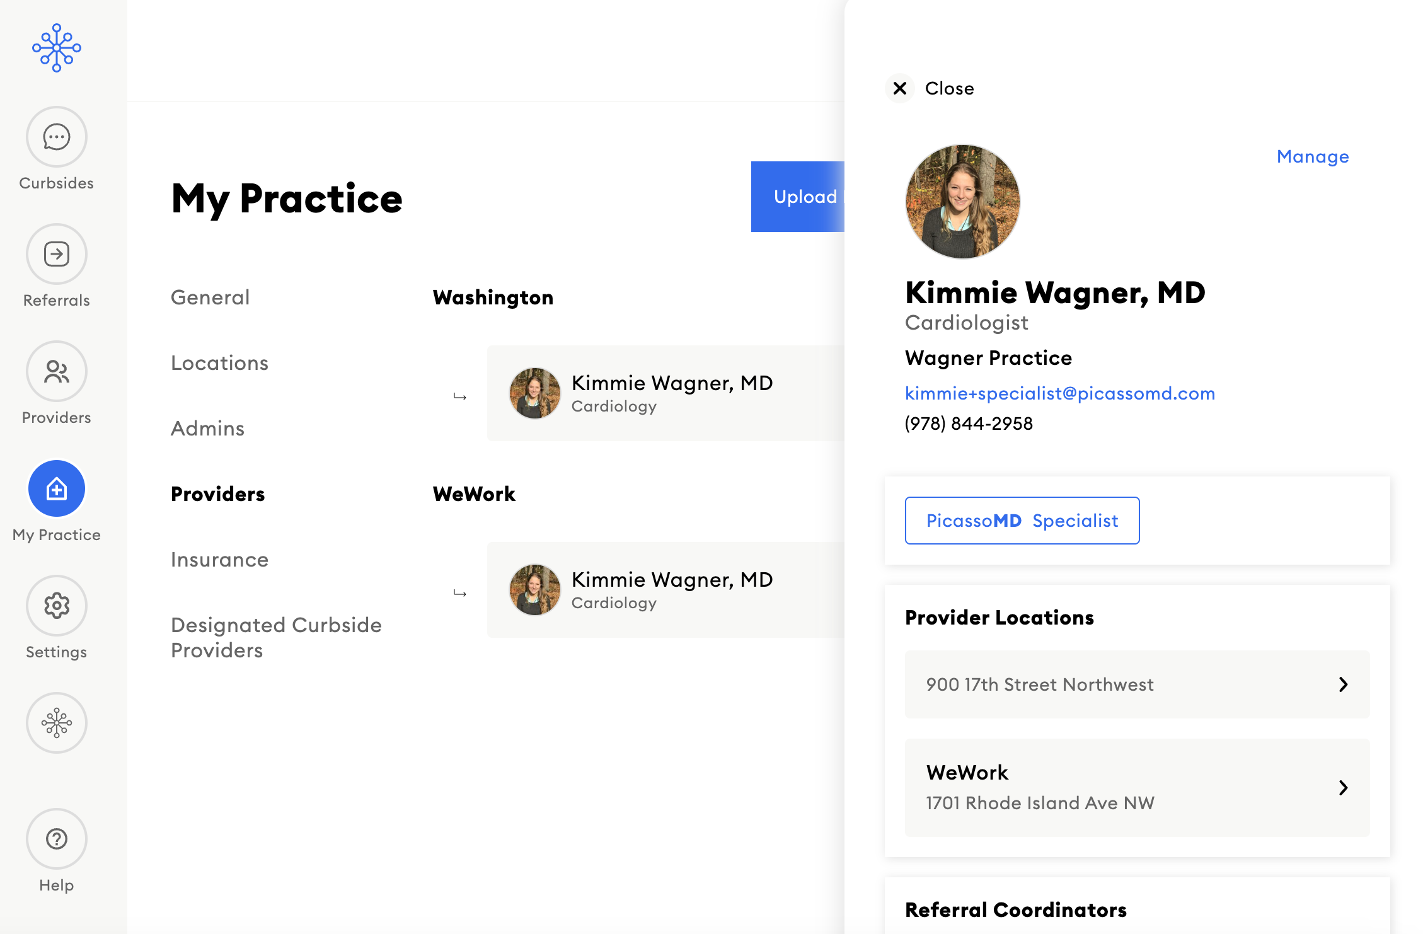
Task: Select the Insurance section
Action: pos(219,560)
